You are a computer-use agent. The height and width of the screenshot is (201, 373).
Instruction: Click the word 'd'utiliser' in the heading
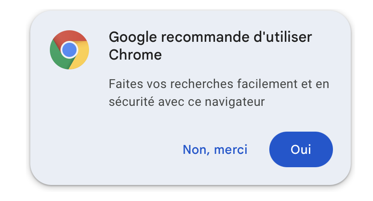pyautogui.click(x=283, y=37)
